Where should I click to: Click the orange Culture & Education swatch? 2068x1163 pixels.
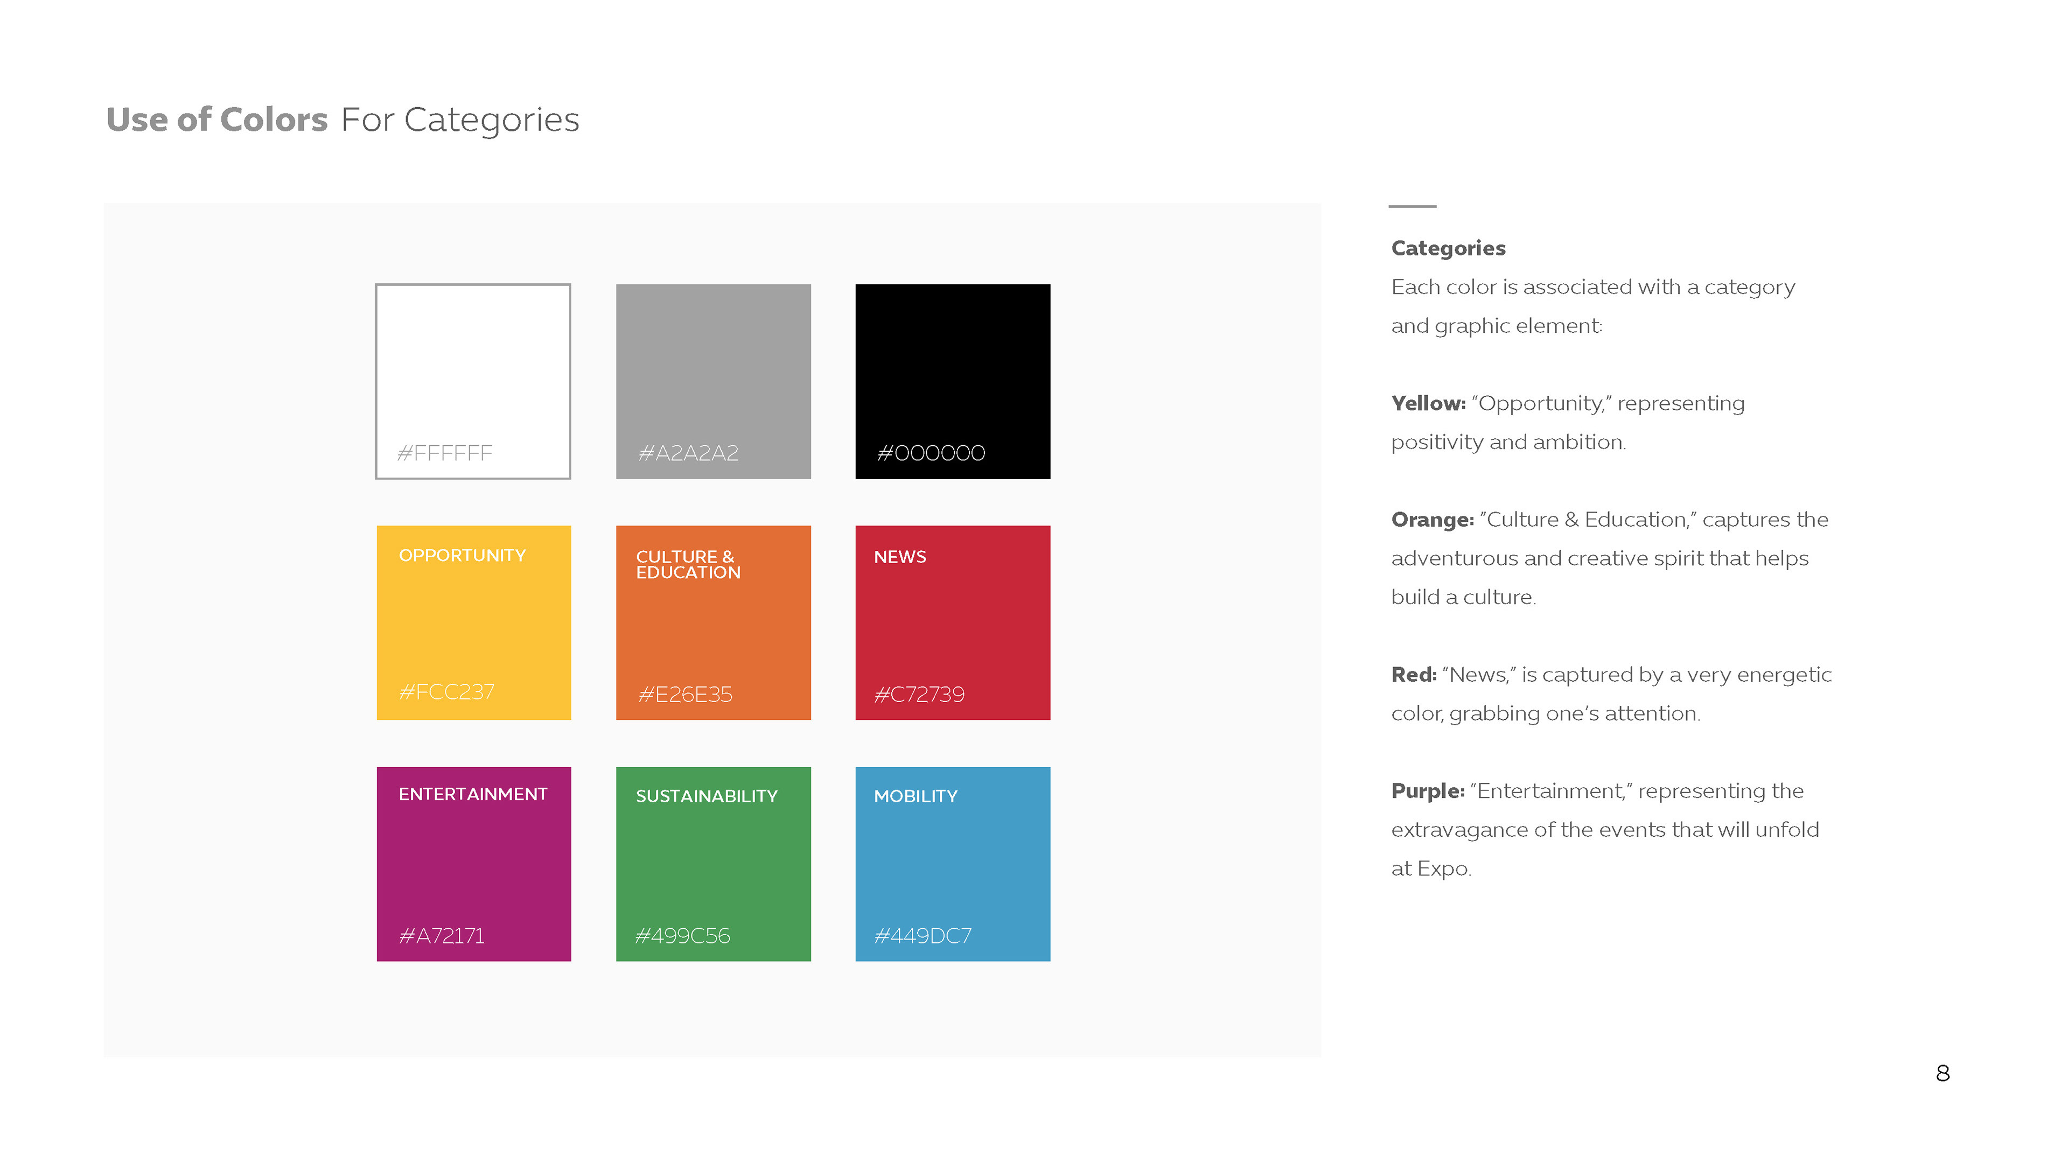(713, 622)
